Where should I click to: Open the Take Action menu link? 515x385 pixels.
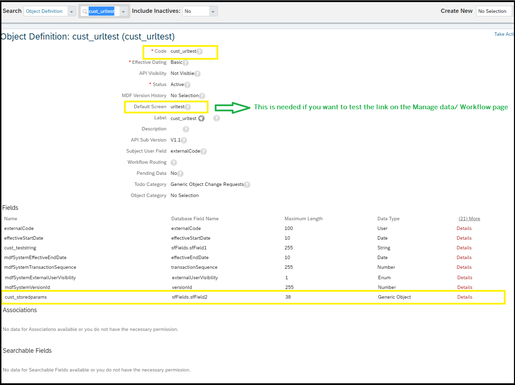coord(504,34)
